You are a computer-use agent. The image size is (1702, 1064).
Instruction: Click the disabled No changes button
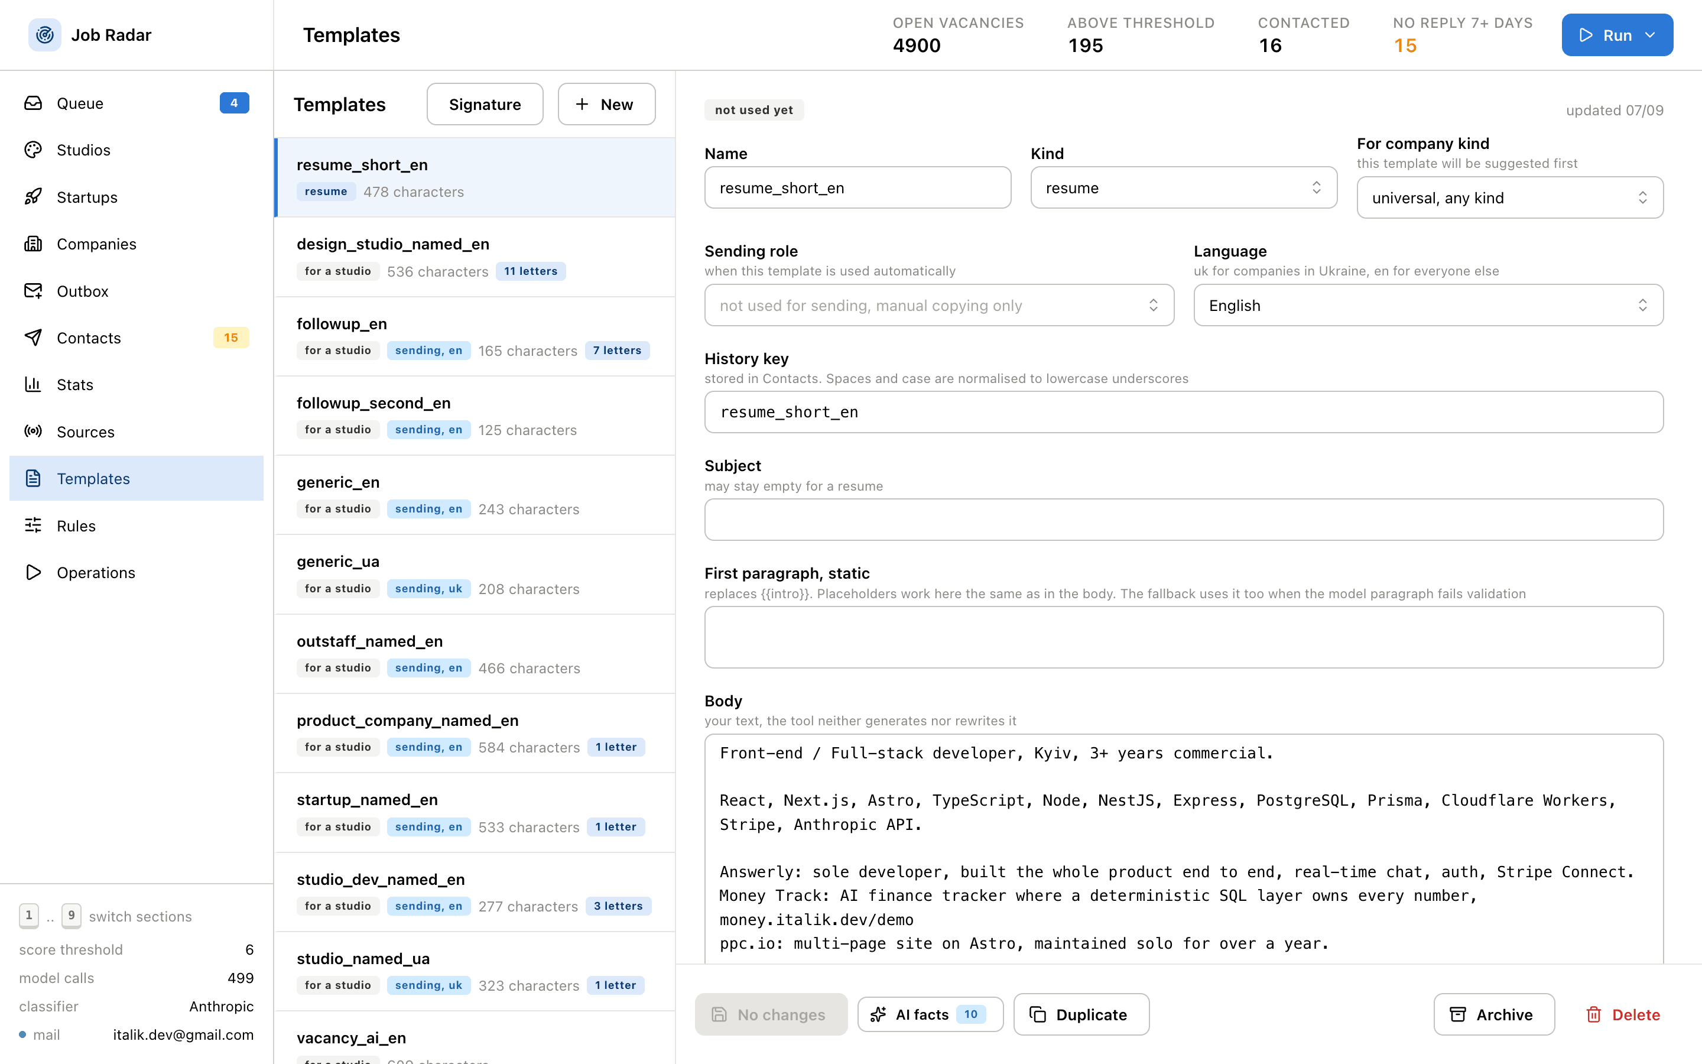pyautogui.click(x=771, y=1014)
